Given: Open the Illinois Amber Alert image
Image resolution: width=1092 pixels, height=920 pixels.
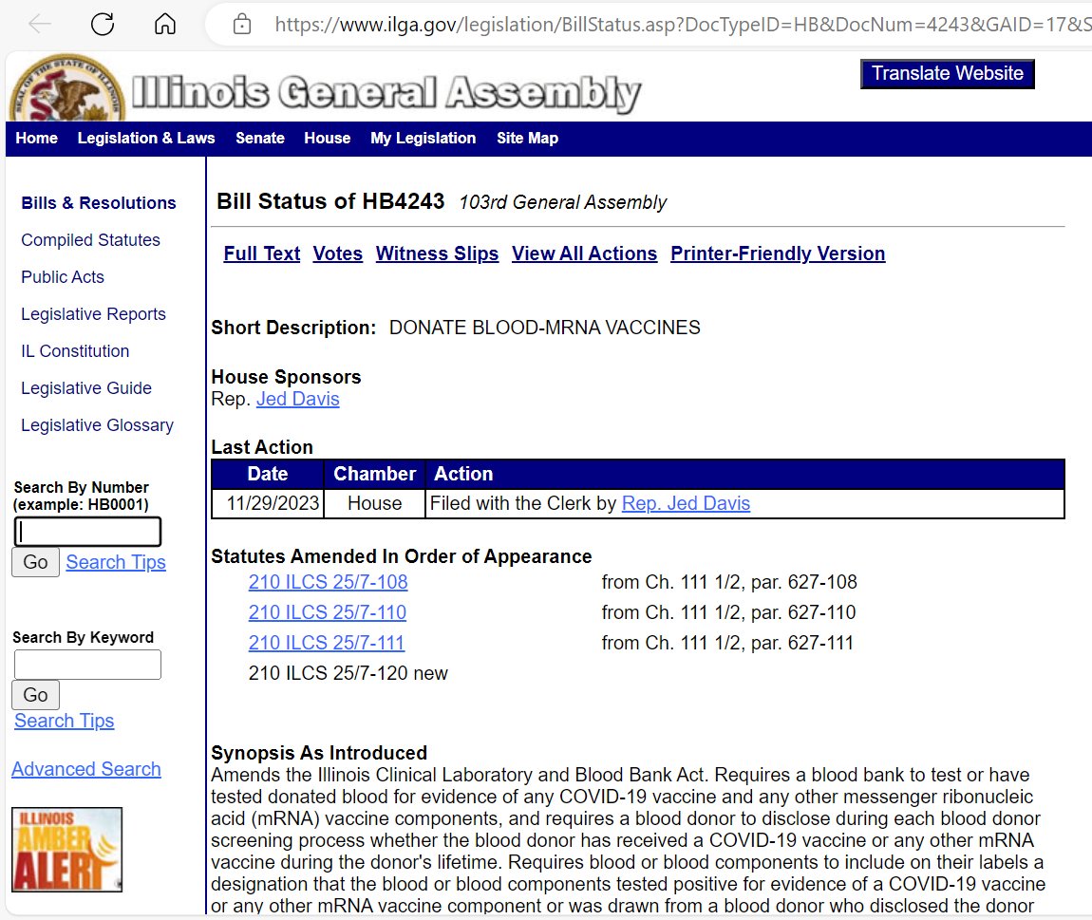Looking at the screenshot, I should pos(66,850).
